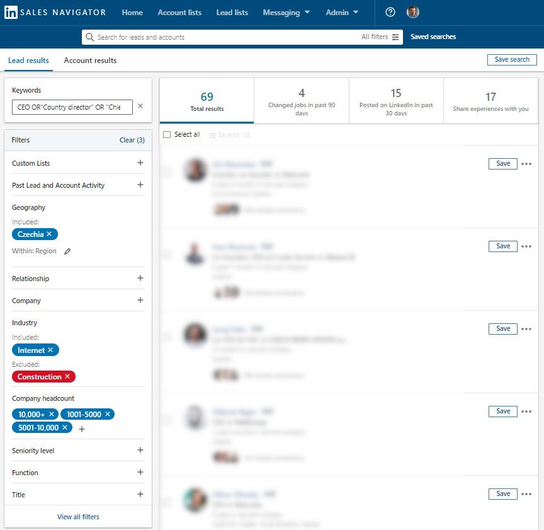The image size is (544, 530).
Task: Click second lead's profile photo
Action: (x=195, y=253)
